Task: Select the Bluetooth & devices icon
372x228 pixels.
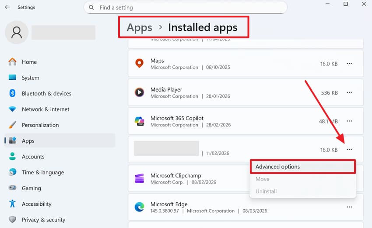Action: tap(12, 93)
